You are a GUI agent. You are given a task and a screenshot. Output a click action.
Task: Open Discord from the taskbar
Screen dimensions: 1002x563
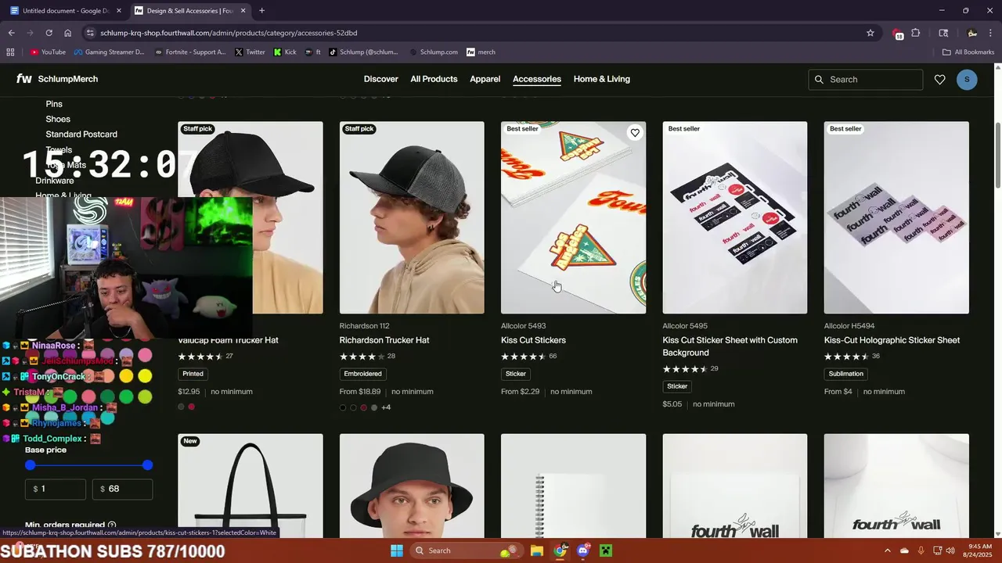coord(582,550)
